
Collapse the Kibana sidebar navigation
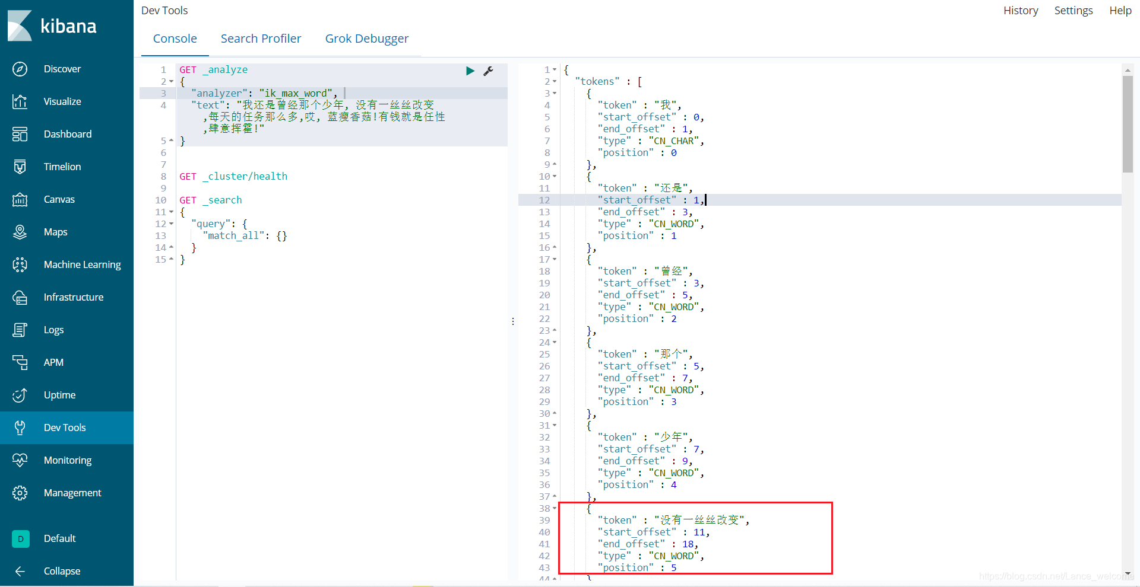pyautogui.click(x=20, y=571)
